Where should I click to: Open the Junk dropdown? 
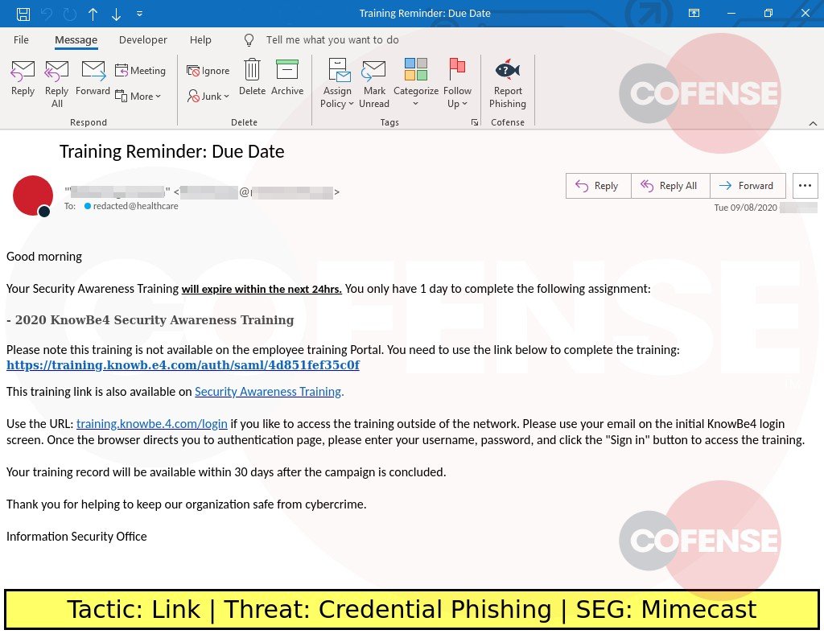point(208,96)
